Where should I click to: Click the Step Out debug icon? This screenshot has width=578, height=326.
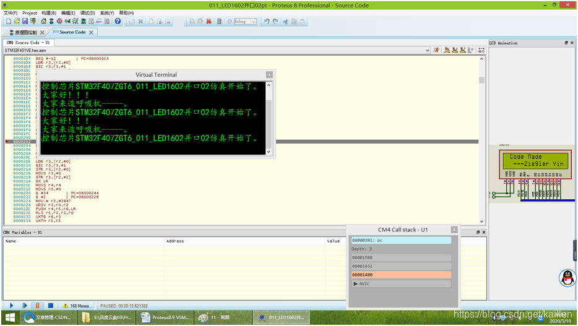(x=463, y=50)
